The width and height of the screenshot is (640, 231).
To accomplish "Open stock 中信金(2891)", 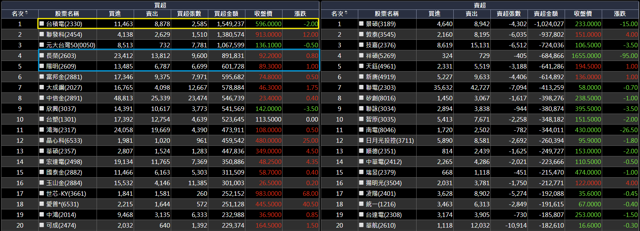I will tap(64, 98).
